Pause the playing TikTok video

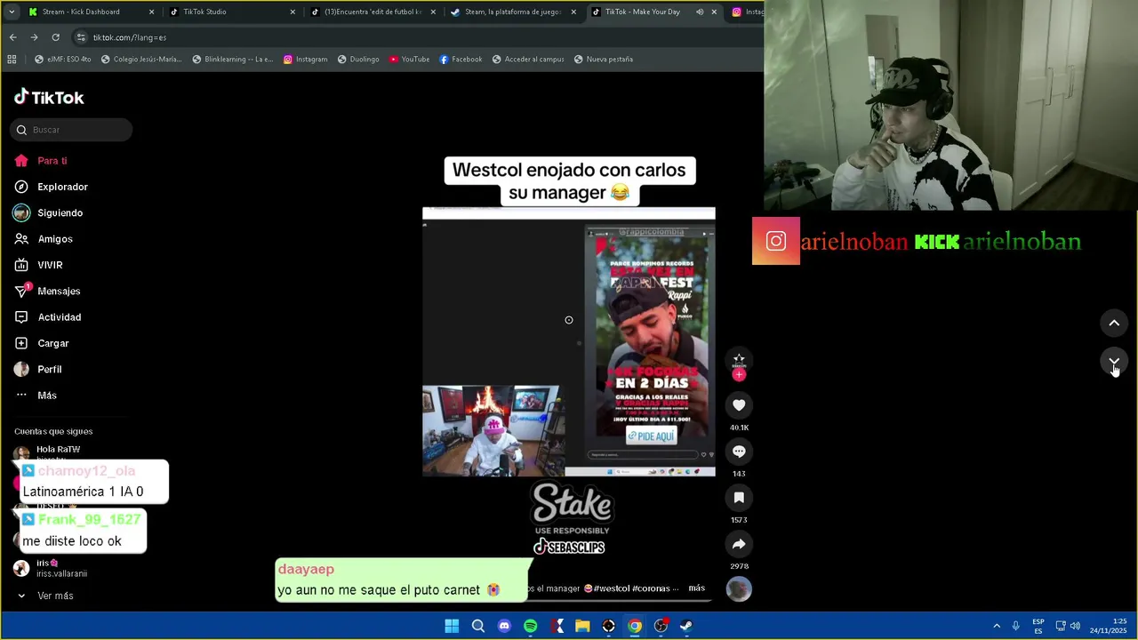tap(569, 342)
